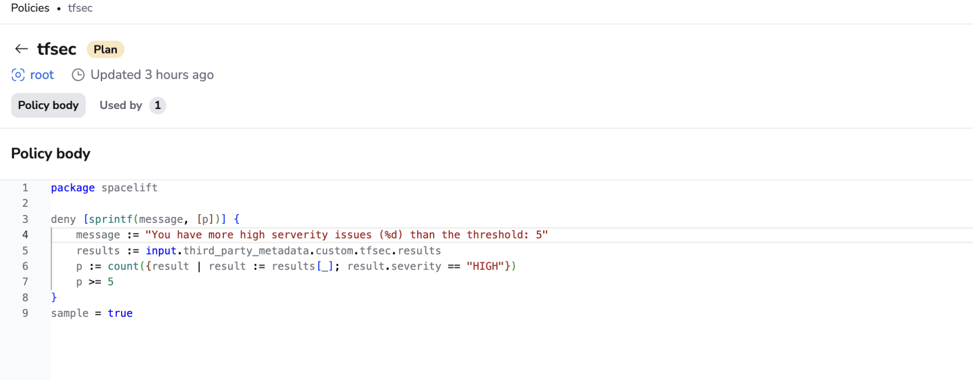Viewport: 973px width, 380px height.
Task: Open the Policies breadcrumb link
Action: (x=30, y=8)
